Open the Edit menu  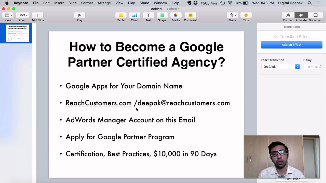(x=46, y=3)
